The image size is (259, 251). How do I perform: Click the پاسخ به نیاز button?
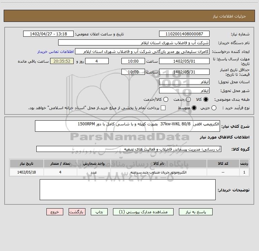coord(196,212)
